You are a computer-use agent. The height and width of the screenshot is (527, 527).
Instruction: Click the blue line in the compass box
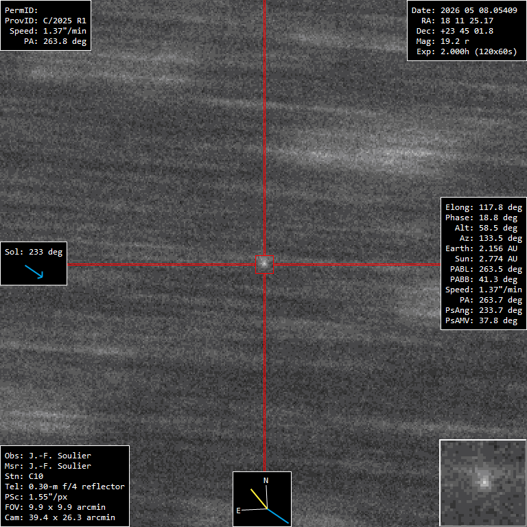click(278, 516)
